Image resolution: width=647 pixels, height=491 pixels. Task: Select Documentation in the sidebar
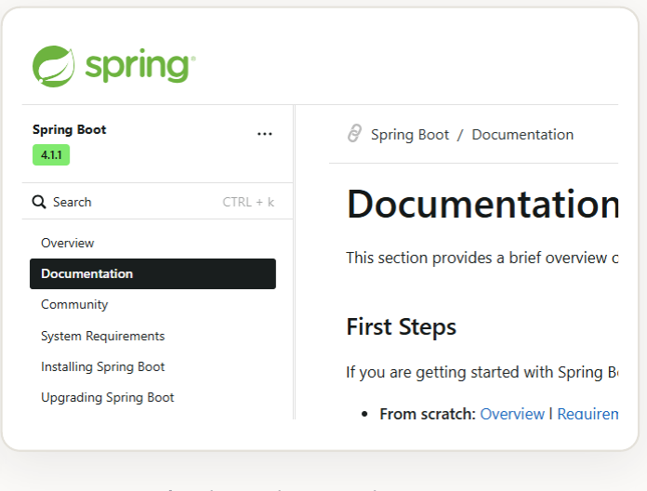point(152,273)
